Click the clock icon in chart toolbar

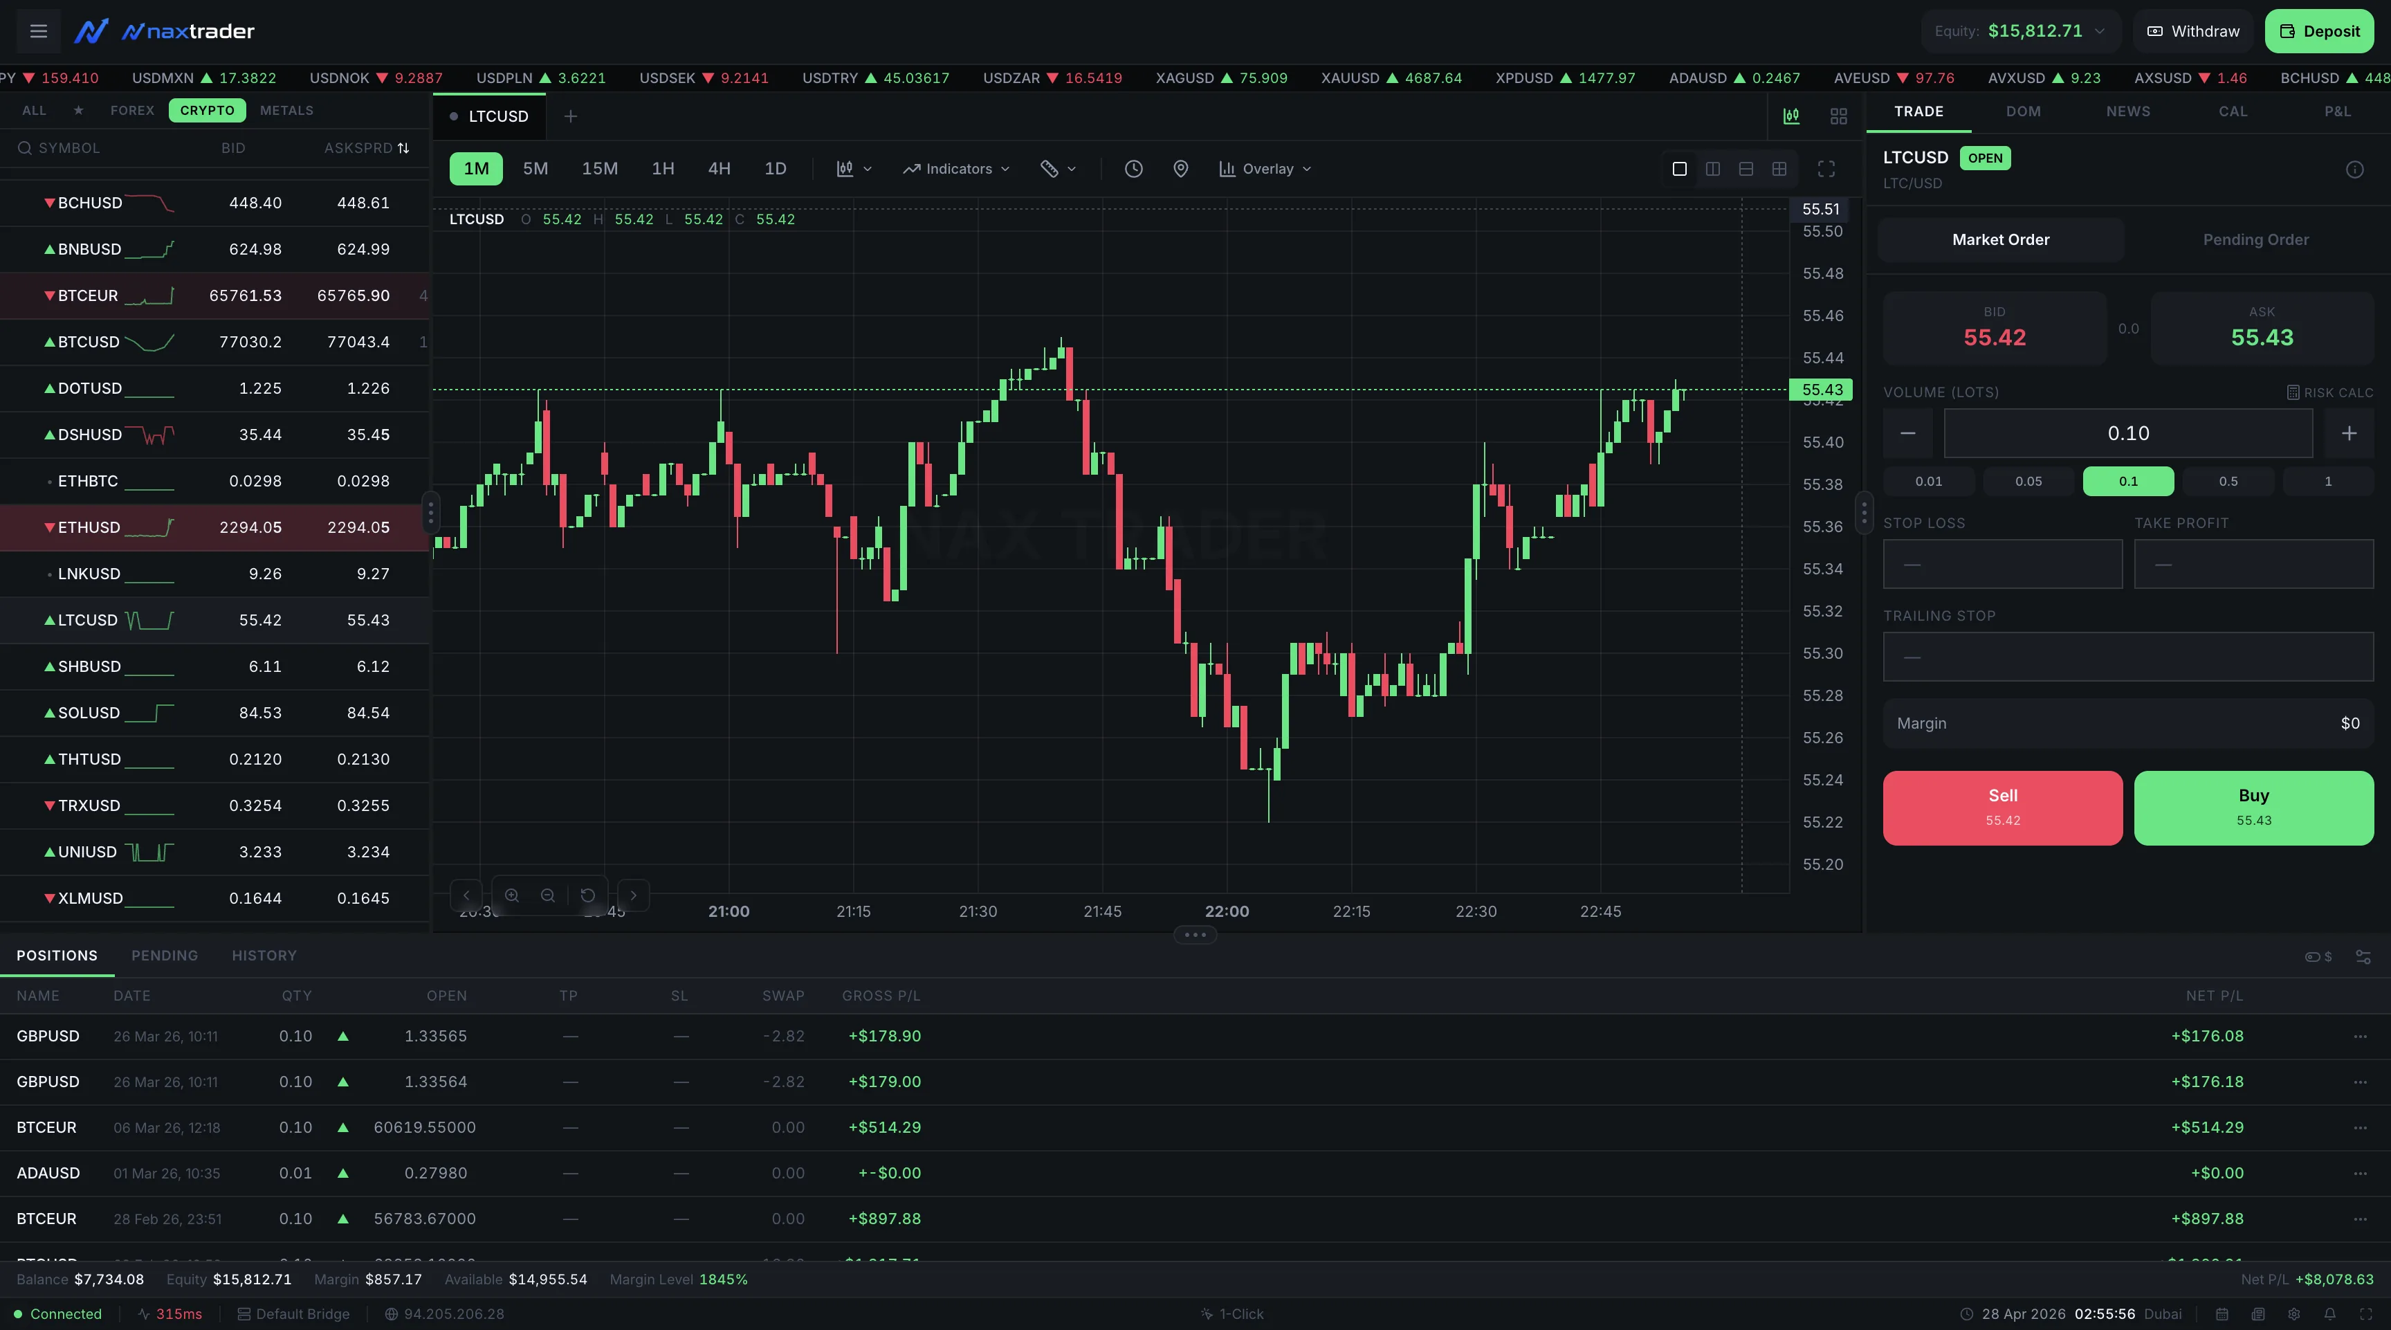point(1133,169)
